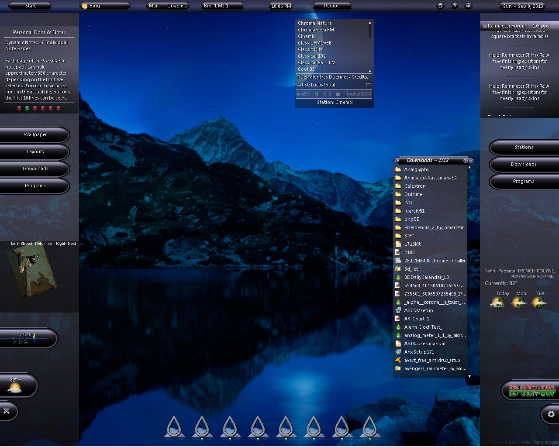The width and height of the screenshot is (559, 447).
Task: Click the Wallpaper button on left
Action: [x=35, y=135]
